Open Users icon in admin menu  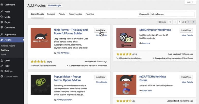(2, 61)
